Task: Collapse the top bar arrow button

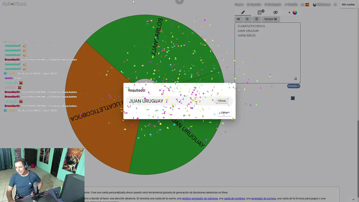Action: [179, 1]
